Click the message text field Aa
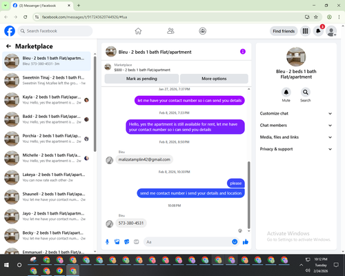Image resolution: width=345 pixels, height=276 pixels. [188, 242]
